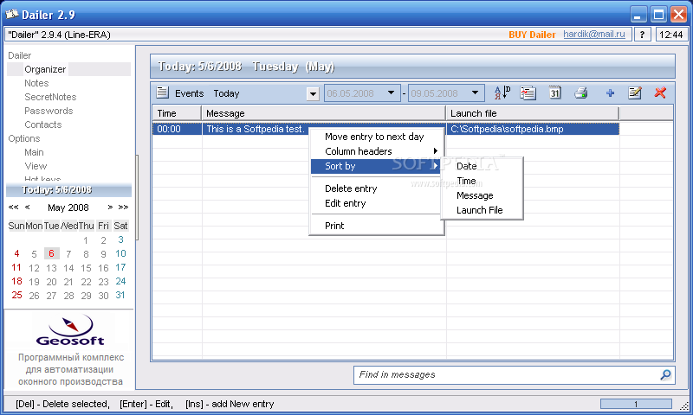693x415 pixels.
Task: Select the Dailer tree node
Action: point(19,55)
